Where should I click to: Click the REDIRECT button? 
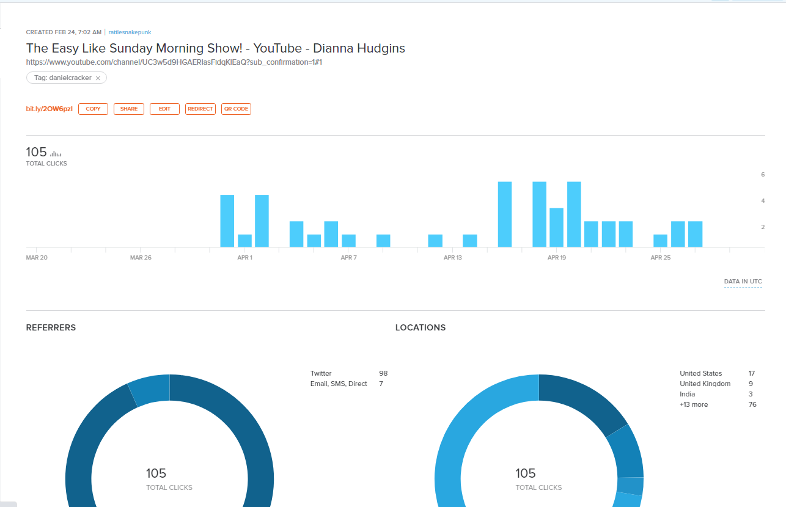pyautogui.click(x=200, y=109)
